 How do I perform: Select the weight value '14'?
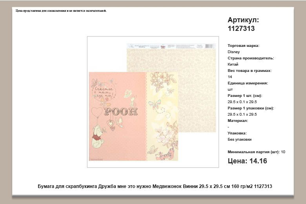[x=229, y=77]
